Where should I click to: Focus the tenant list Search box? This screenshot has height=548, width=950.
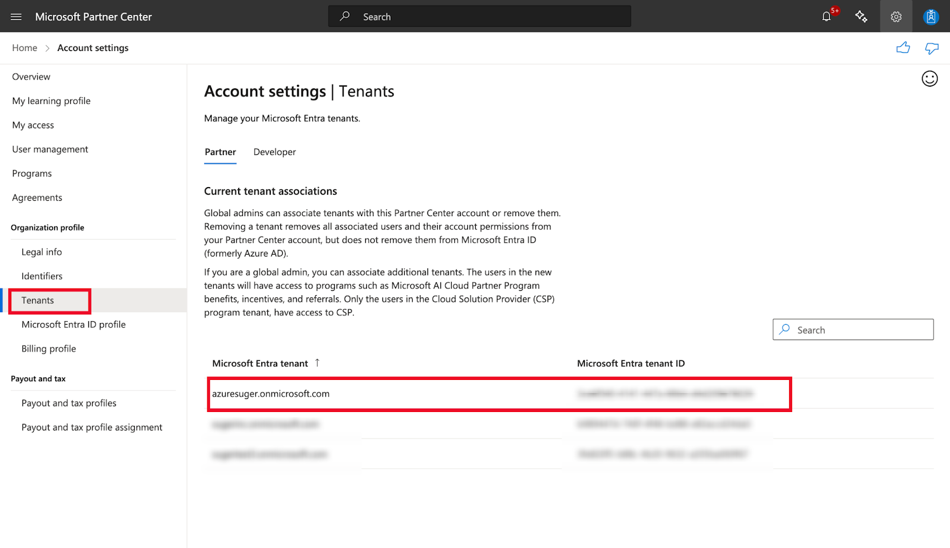(x=853, y=330)
